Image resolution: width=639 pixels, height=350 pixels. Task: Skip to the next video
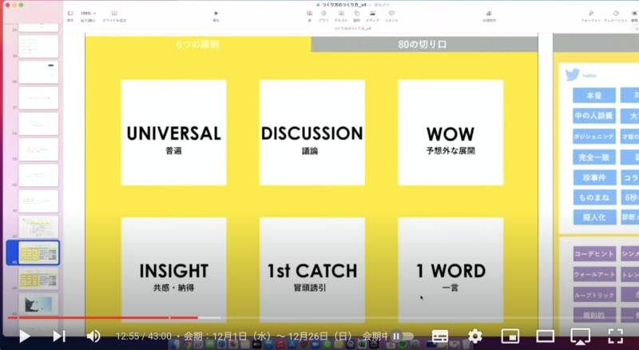[59, 336]
